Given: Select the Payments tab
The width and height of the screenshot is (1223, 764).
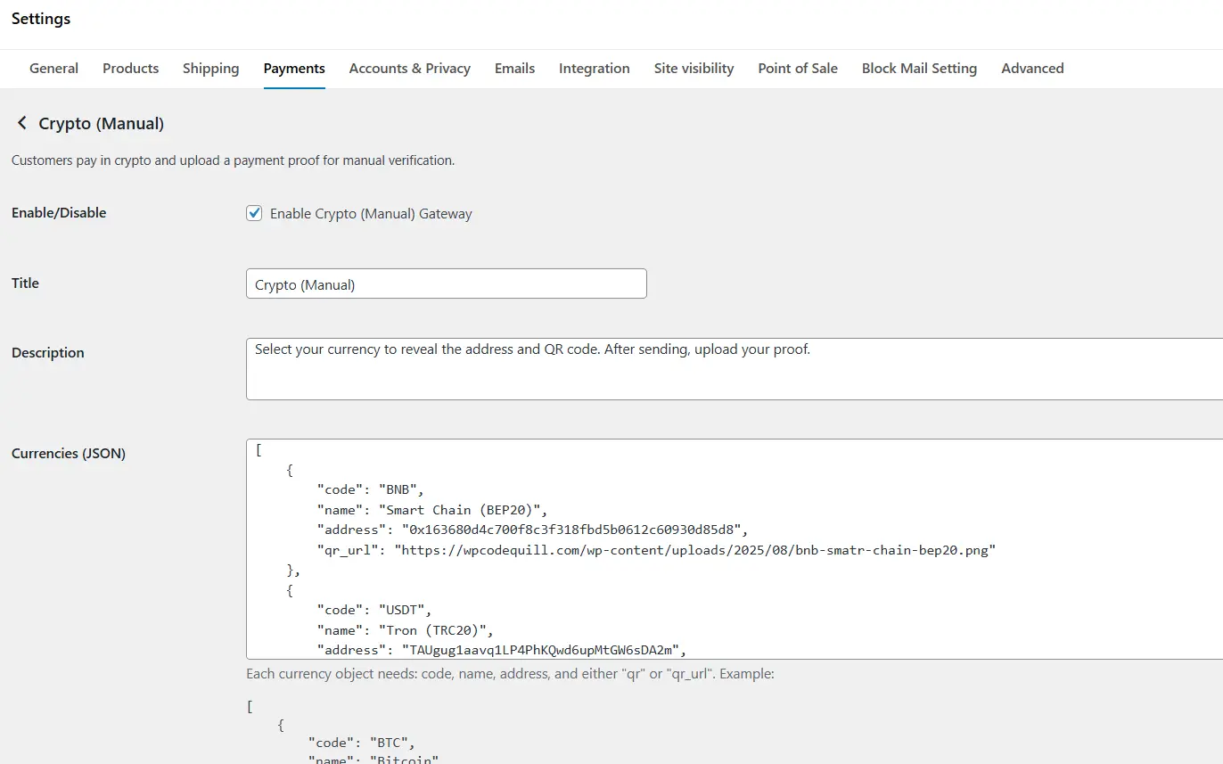Looking at the screenshot, I should [x=294, y=69].
